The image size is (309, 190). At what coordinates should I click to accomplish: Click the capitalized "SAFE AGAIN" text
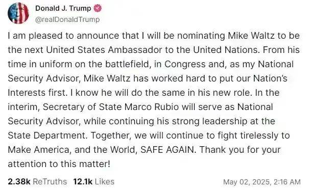pyautogui.click(x=169, y=150)
